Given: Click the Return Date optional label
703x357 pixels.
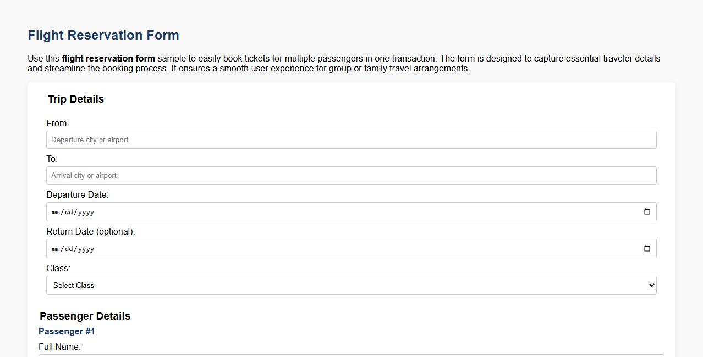Looking at the screenshot, I should pos(90,231).
